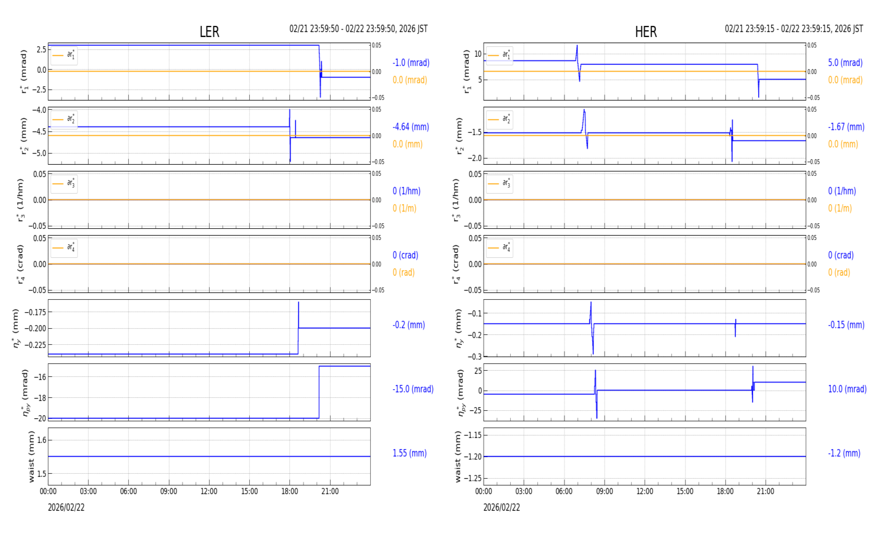Click the HER orange 0 (rad) readout

[839, 273]
